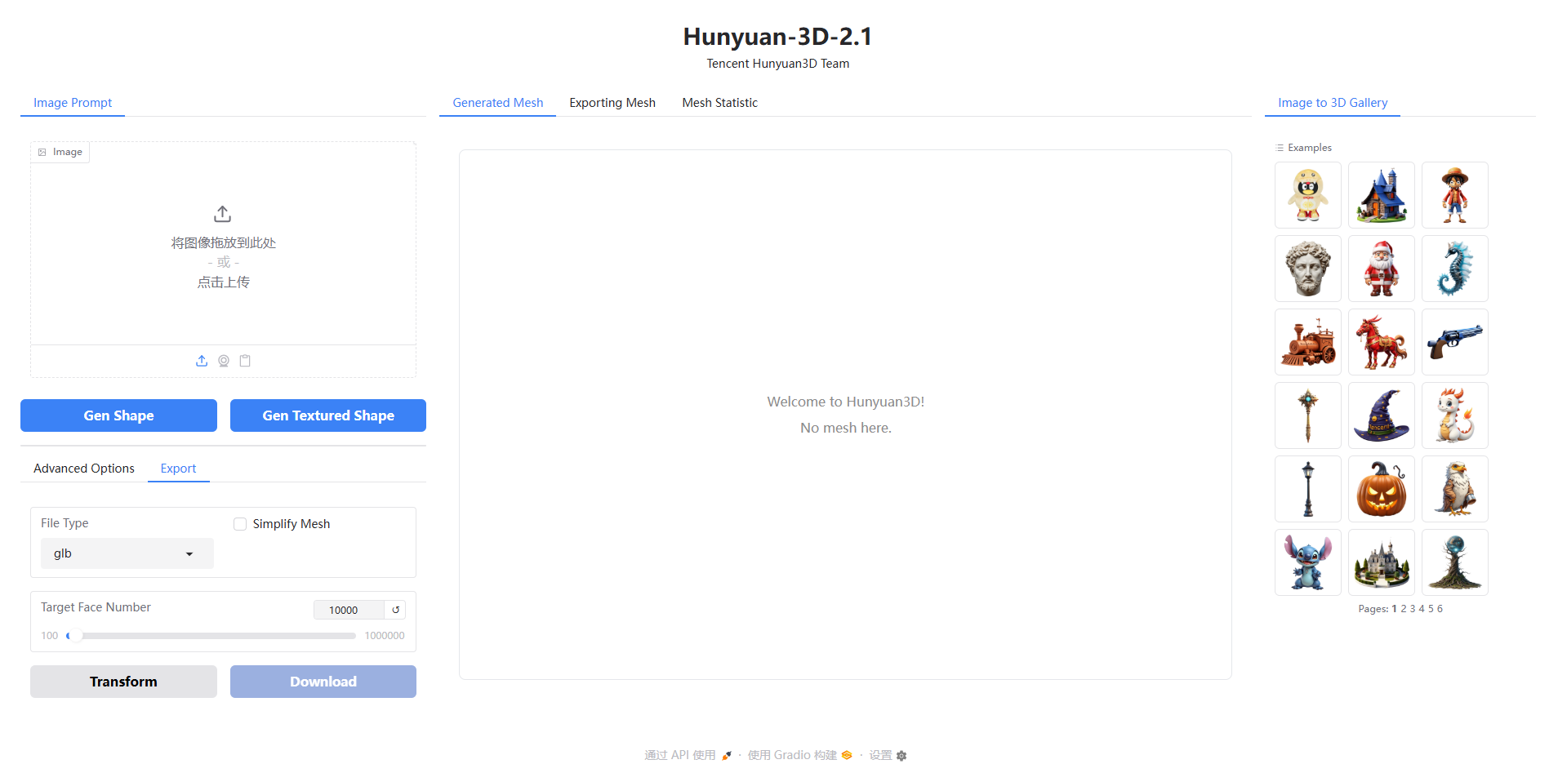Click the Gradio logo icon in the footer

pyautogui.click(x=847, y=756)
